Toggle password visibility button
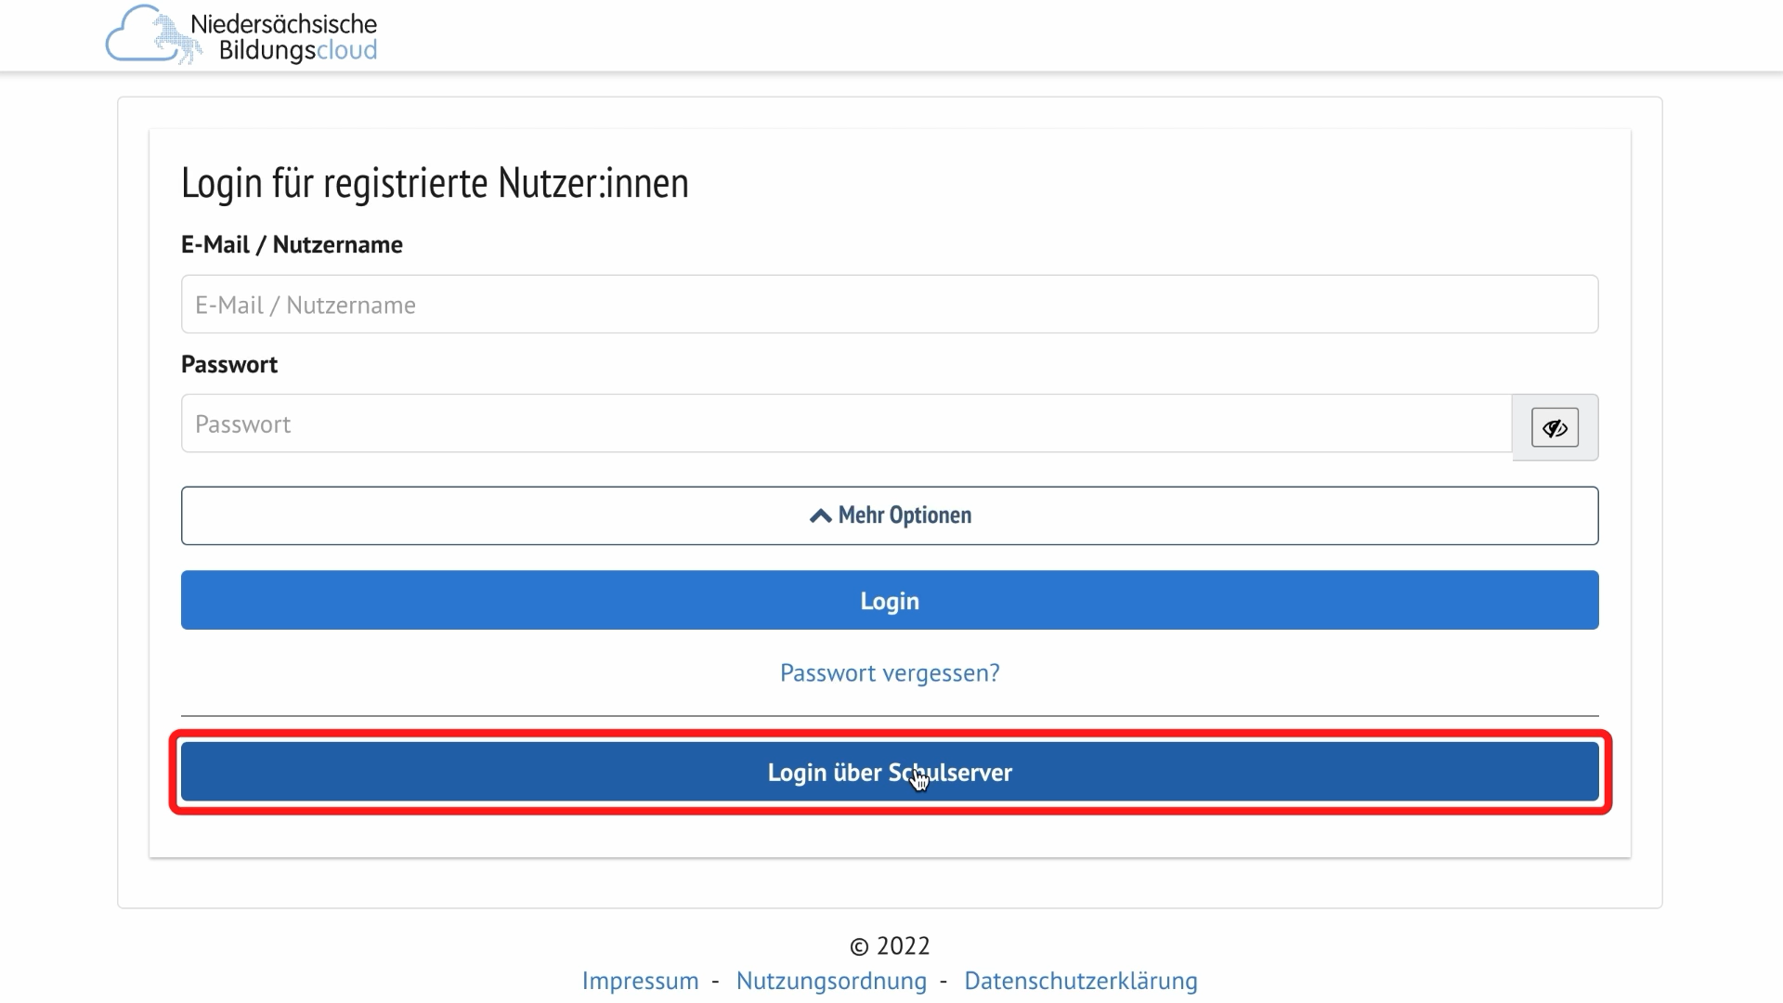The width and height of the screenshot is (1783, 1003). 1555,428
